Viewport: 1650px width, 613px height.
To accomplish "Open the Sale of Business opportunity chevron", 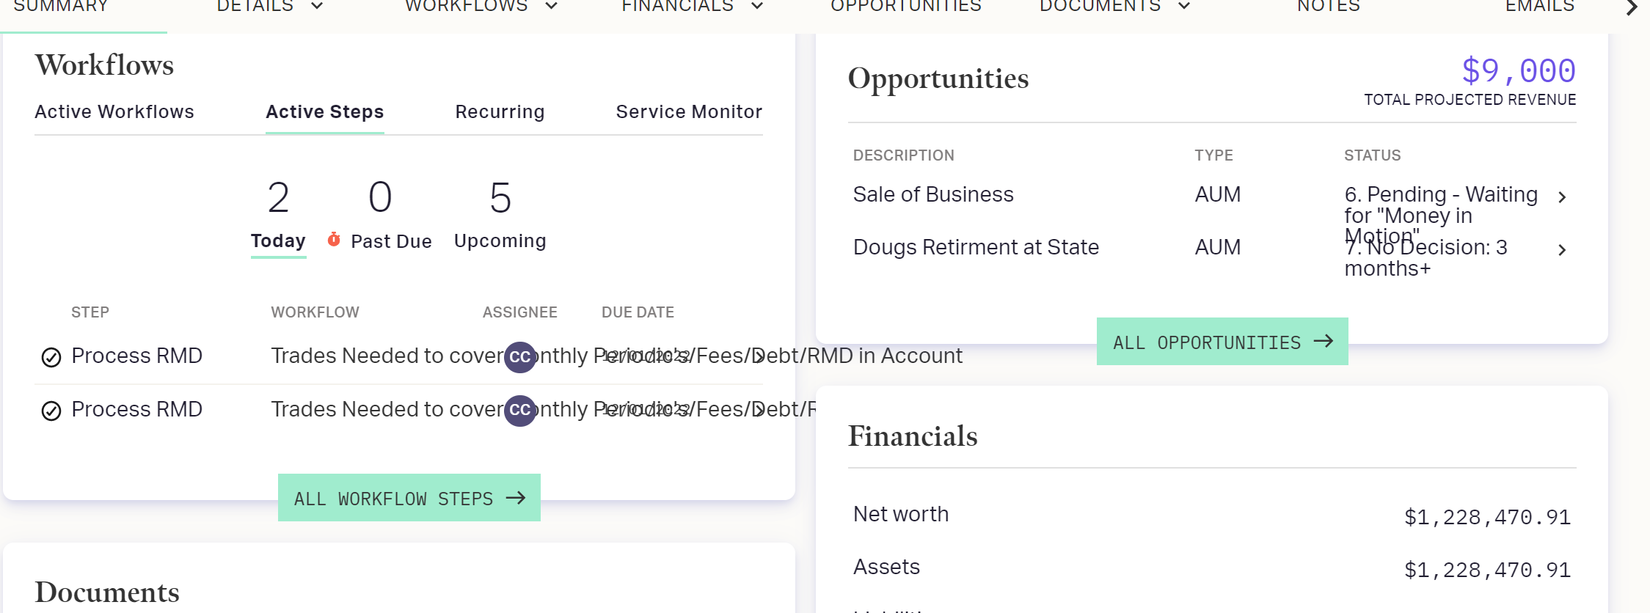I will click(1562, 197).
